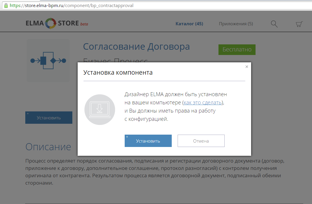
Task: Close the install component dialog
Action: 247,67
